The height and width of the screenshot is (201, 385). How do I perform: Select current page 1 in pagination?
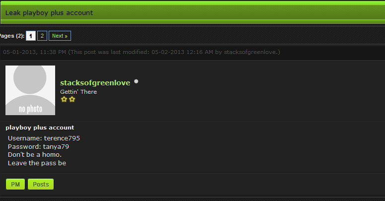pos(31,36)
